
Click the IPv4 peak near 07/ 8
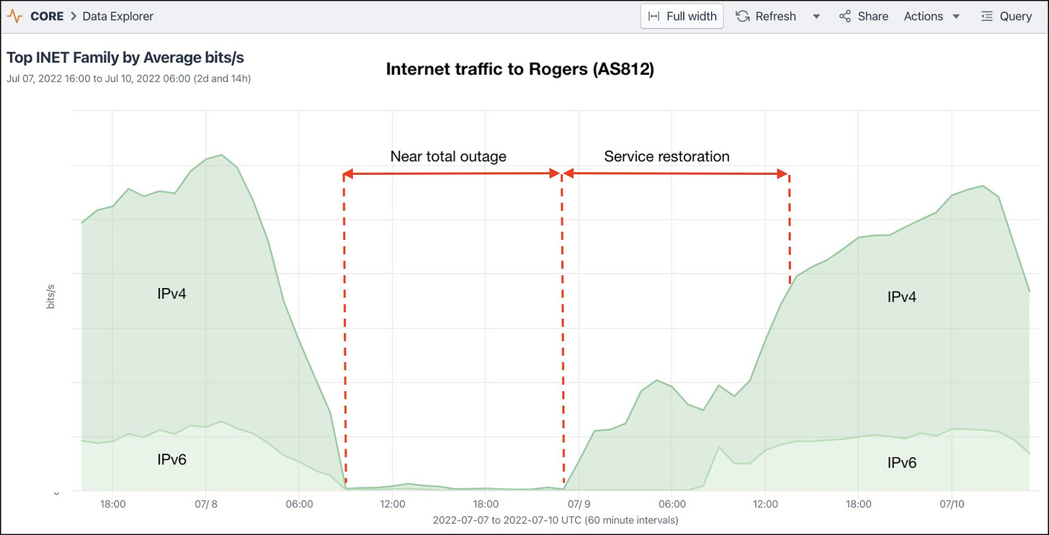(222, 155)
